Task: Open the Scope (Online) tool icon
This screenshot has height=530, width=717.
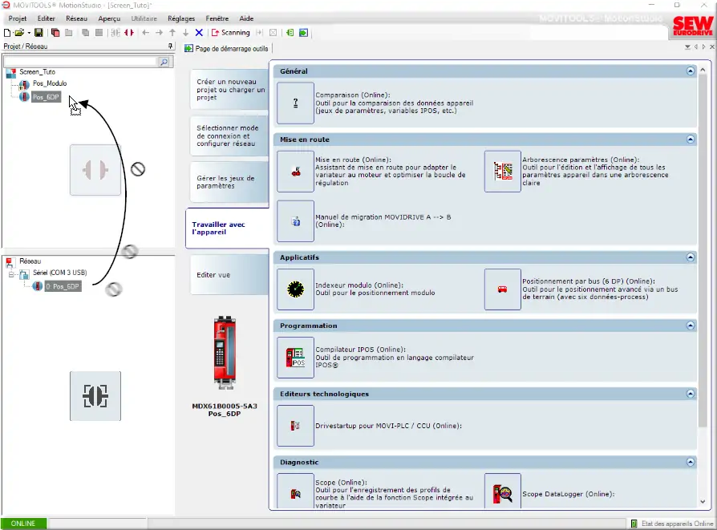Action: click(x=295, y=492)
